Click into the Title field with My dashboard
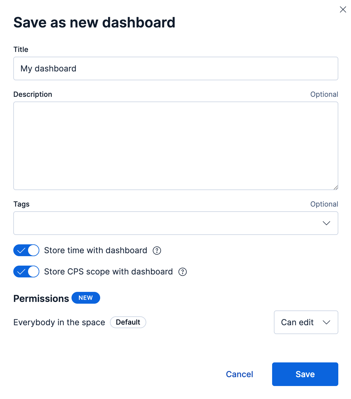The height and width of the screenshot is (399, 351). pos(175,68)
